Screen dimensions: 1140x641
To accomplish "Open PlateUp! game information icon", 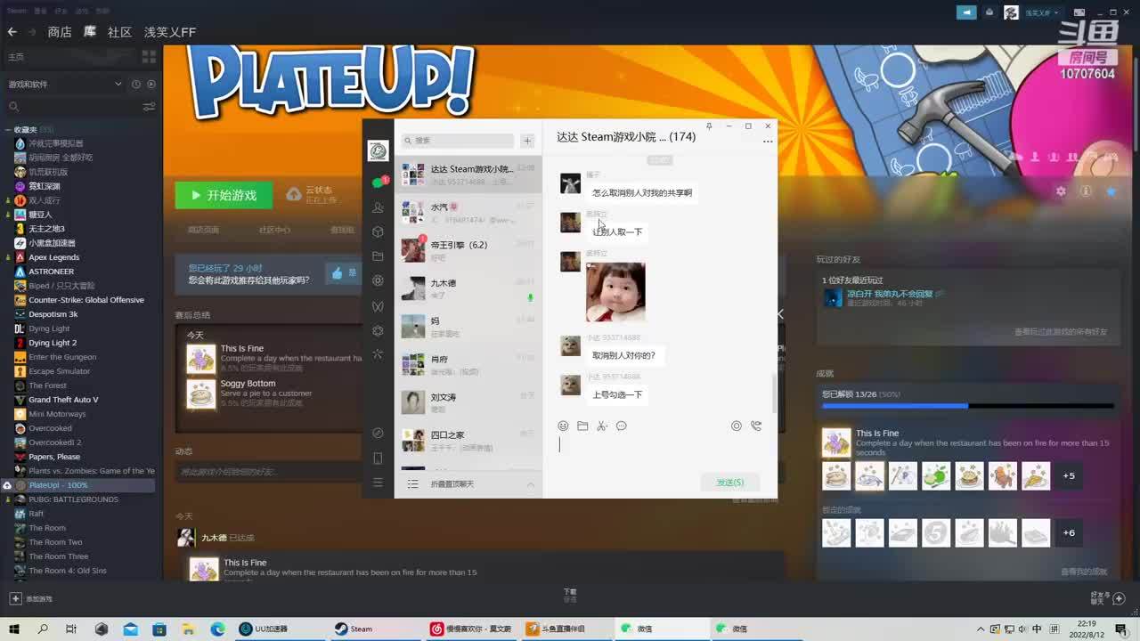I will click(x=1086, y=191).
